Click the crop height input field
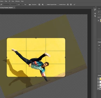The height and width of the screenshot is (98, 101). pos(13,5)
